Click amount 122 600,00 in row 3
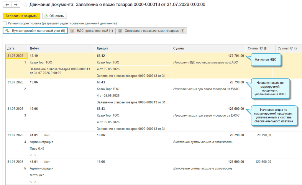Viewport: 302px width, 185px height. pos(236,109)
